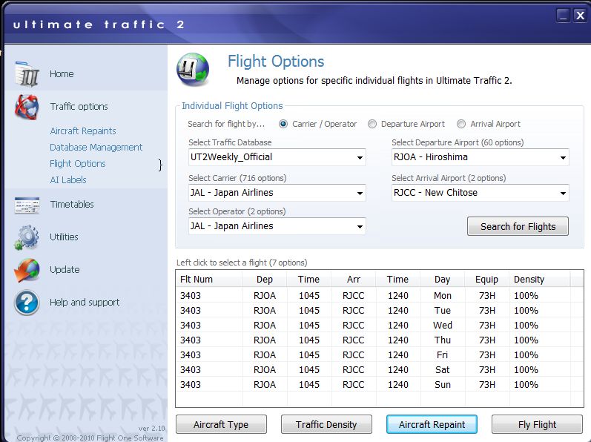Click Aircraft Repaint button
This screenshot has width=591, height=442.
(x=432, y=425)
